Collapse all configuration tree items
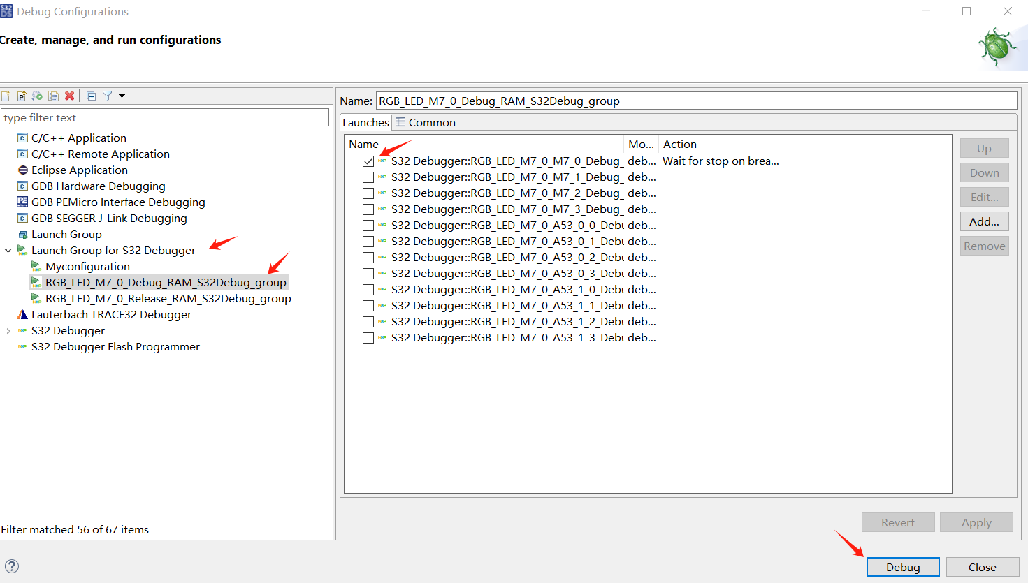Viewport: 1028px width, 583px height. point(91,96)
